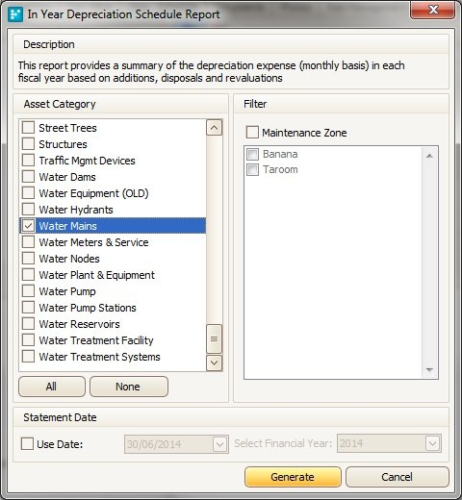Open the 30/06/2014 date dropdown
This screenshot has height=500, width=462.
[220, 444]
